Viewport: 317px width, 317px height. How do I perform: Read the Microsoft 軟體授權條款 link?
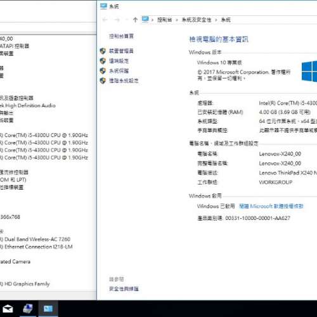coord(271,206)
